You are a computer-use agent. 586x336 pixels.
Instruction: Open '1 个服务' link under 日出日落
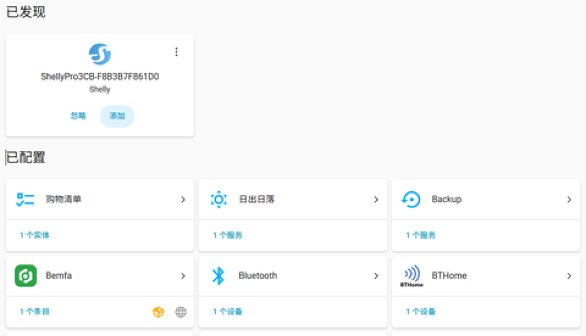click(x=227, y=235)
